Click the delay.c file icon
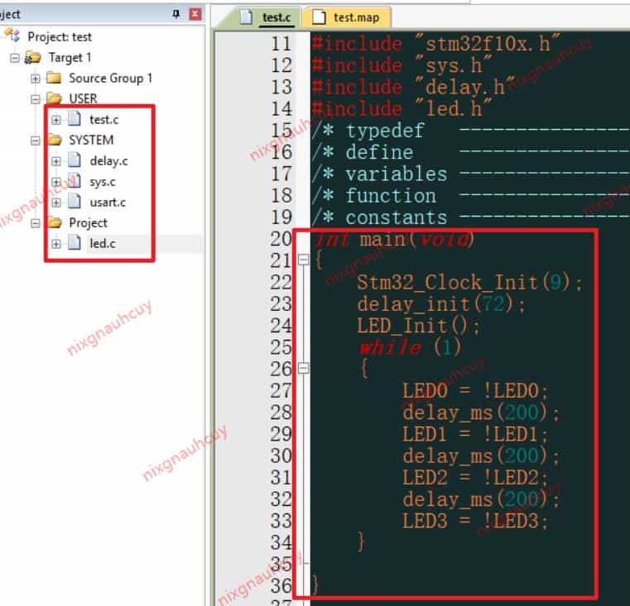 coord(75,160)
